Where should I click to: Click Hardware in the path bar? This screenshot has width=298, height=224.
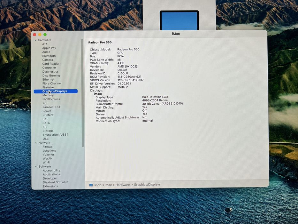pyautogui.click(x=123, y=185)
